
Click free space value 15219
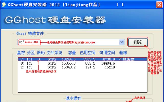click(110, 67)
